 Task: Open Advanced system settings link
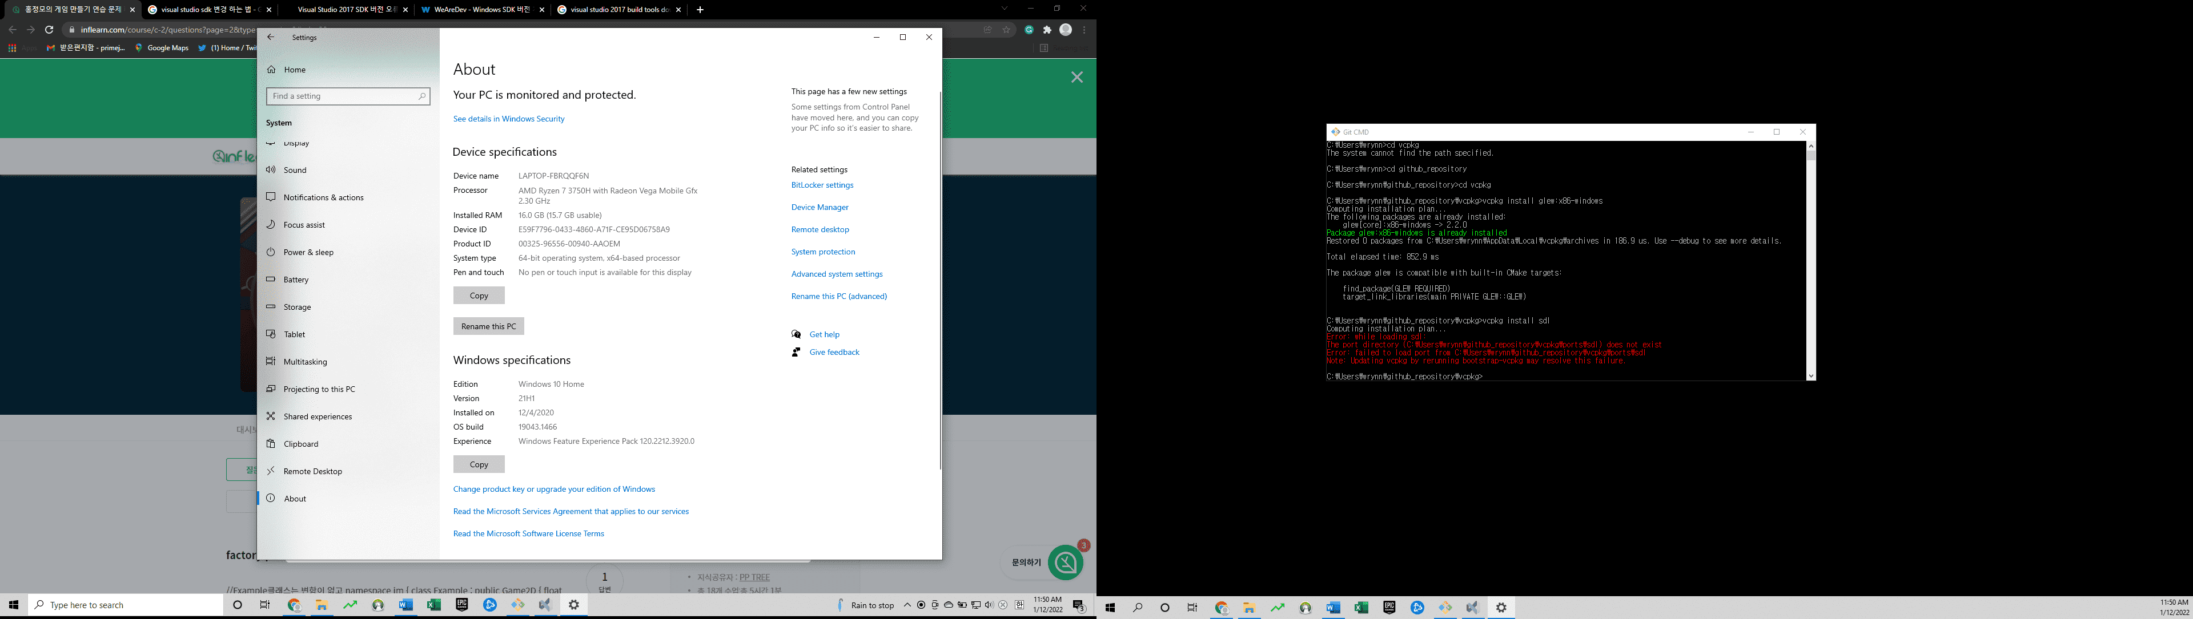click(836, 274)
